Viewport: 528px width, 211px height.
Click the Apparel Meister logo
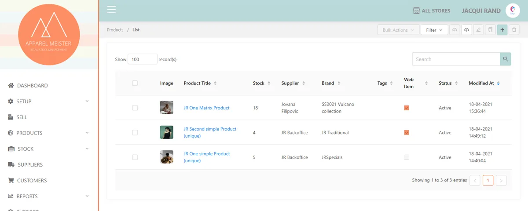pyautogui.click(x=49, y=34)
